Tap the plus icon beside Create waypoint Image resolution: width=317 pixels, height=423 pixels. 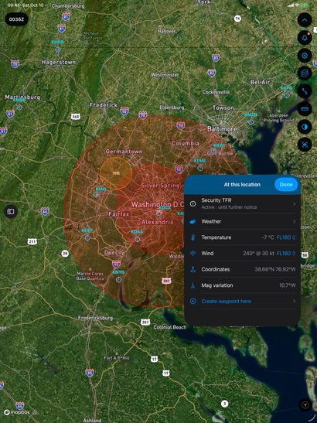click(x=193, y=302)
